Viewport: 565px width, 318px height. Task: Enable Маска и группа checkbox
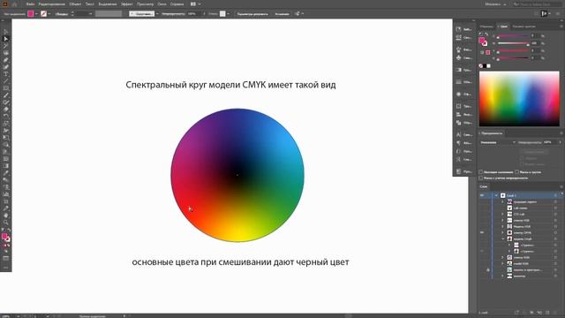[x=517, y=172]
